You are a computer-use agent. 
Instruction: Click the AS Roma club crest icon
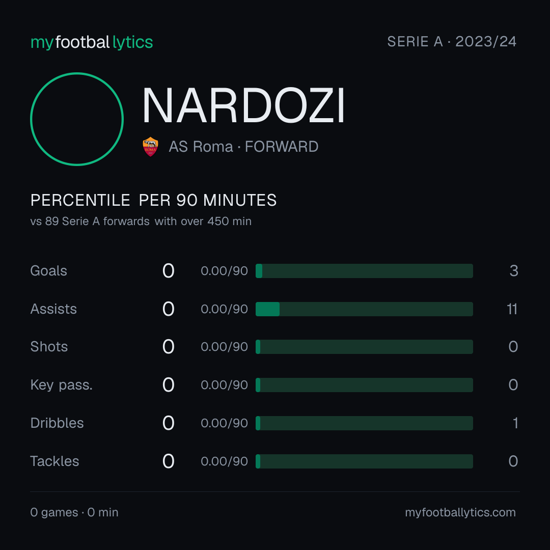(150, 147)
